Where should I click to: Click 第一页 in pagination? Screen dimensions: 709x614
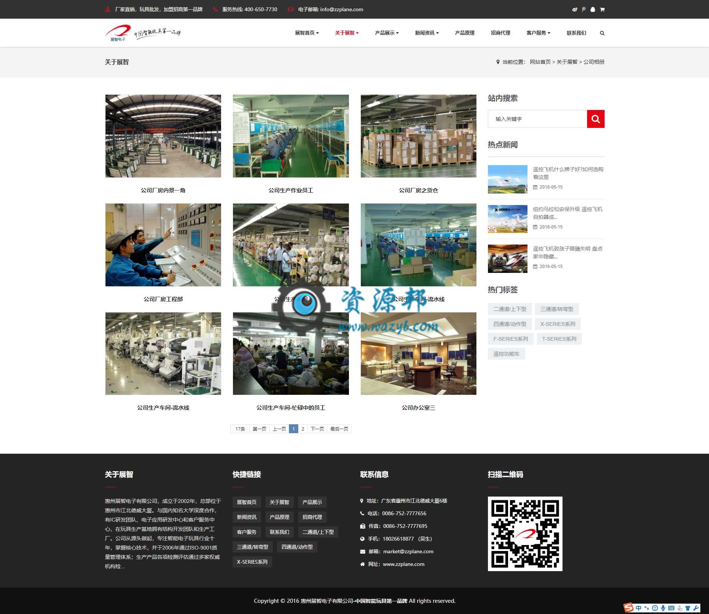pyautogui.click(x=259, y=429)
